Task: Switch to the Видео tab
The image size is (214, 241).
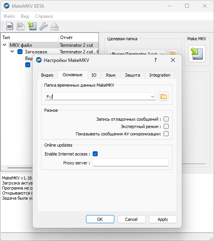Action: coord(47,75)
